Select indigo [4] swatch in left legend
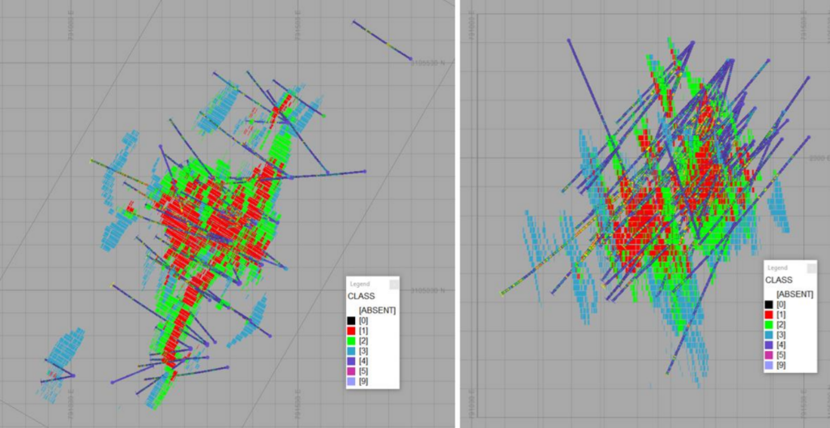Screen dimensions: 830x428 pyautogui.click(x=351, y=361)
